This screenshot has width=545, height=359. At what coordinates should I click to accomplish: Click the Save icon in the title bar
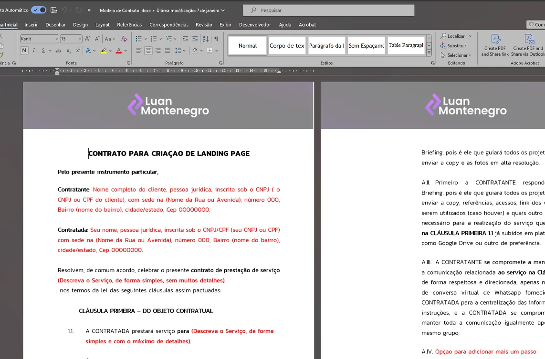53,10
